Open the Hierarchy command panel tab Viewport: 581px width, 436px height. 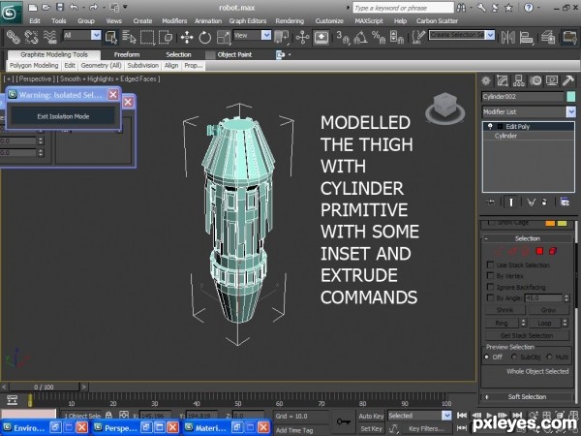[519, 80]
